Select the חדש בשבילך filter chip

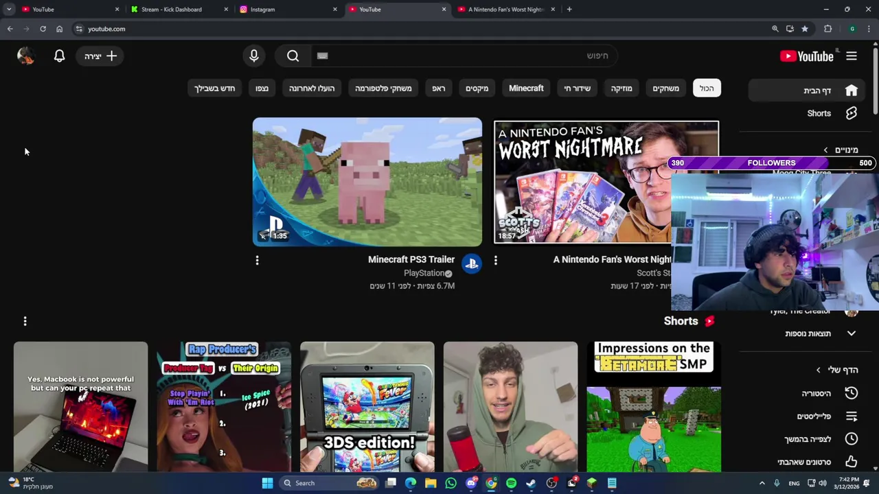point(215,89)
